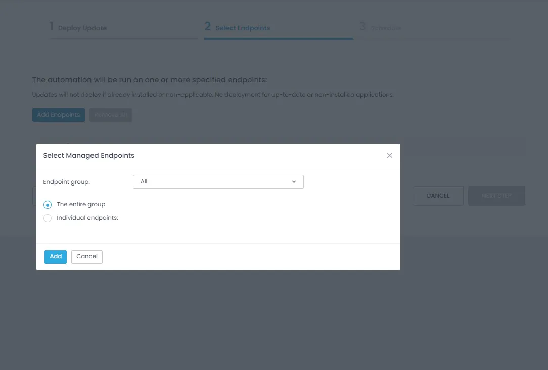This screenshot has height=370, width=548.
Task: Cancel the endpoint selection dialog
Action: [x=86, y=256]
